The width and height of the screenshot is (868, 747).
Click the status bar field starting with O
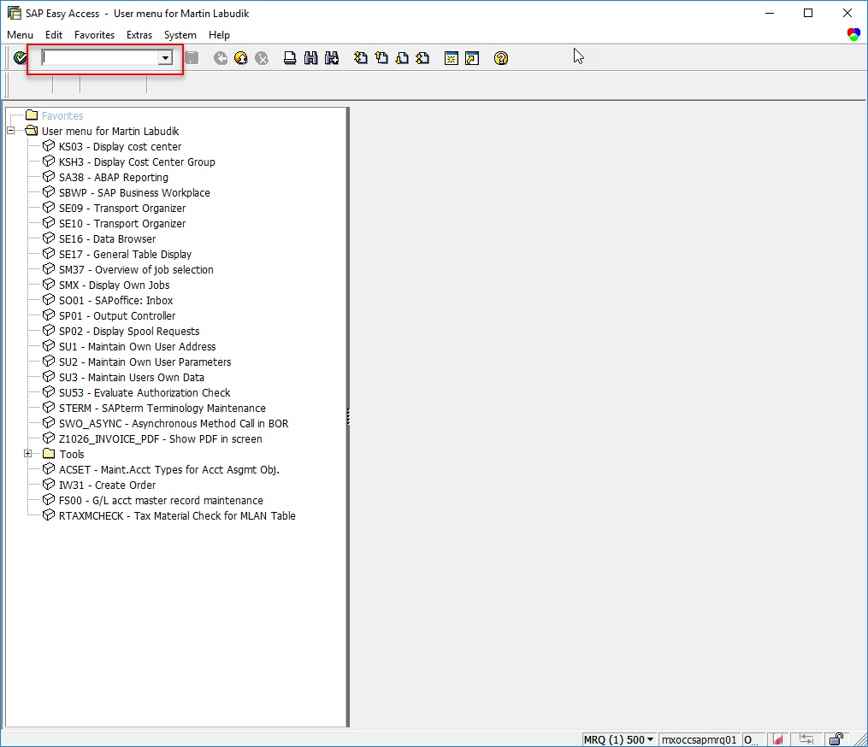tap(753, 740)
